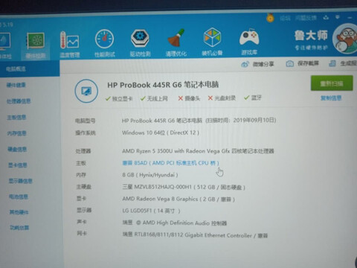Click the 8 GB Hynix/Hyundai memory value
The height and width of the screenshot is (268, 357).
tap(150, 175)
